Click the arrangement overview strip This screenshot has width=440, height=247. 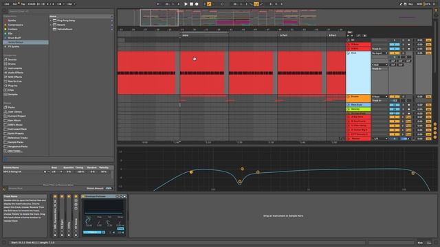coord(274,17)
